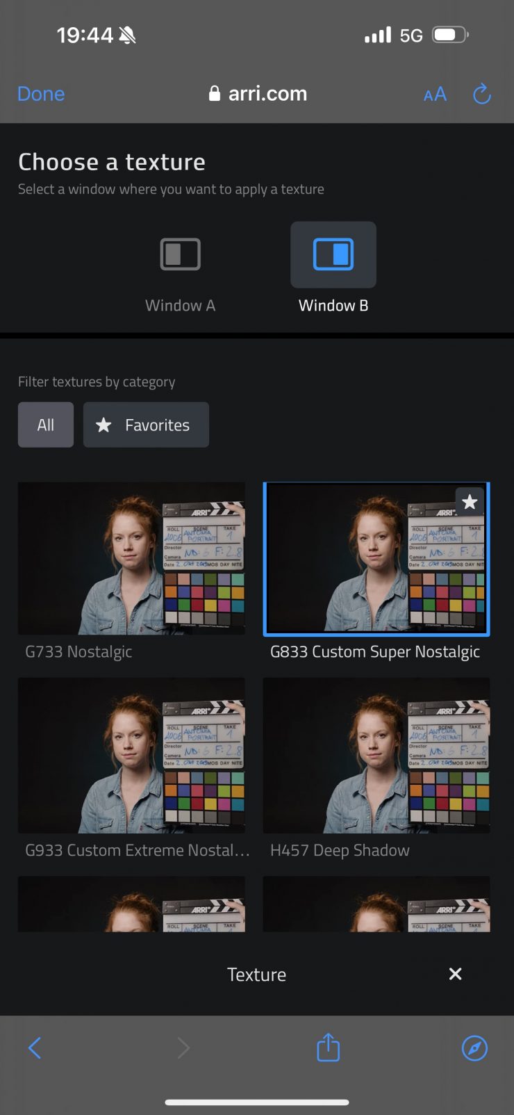
Task: Toggle favorite star on G833 thumbnail
Action: tap(470, 502)
